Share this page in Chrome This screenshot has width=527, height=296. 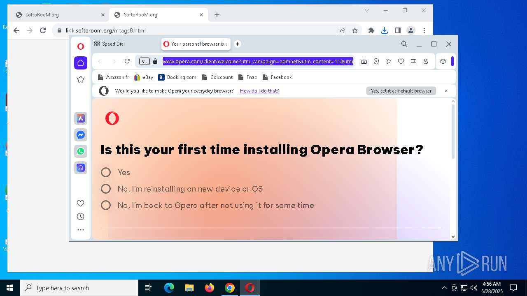tap(342, 30)
